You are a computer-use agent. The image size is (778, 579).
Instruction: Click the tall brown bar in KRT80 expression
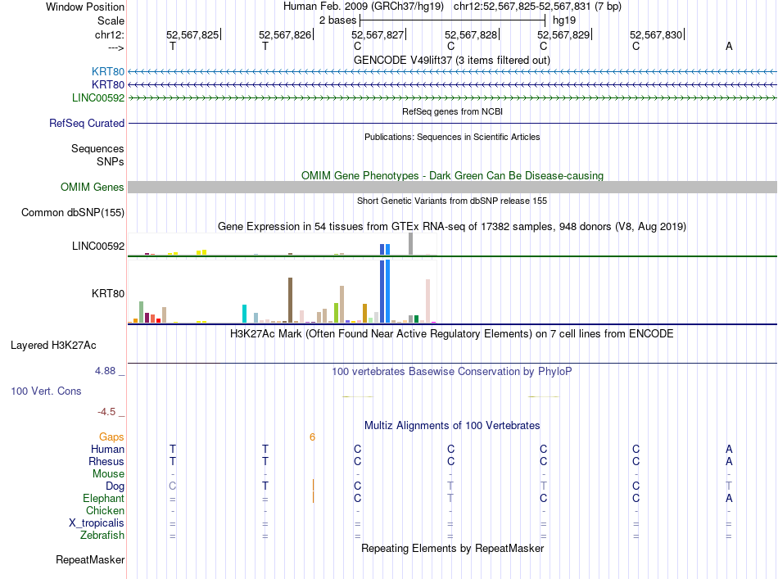[290, 301]
